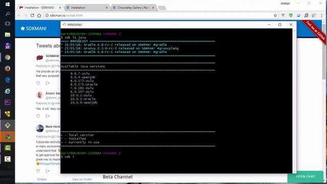This screenshot has width=327, height=184.
Task: Reload the sdkman.io page
Action: (x=32, y=15)
